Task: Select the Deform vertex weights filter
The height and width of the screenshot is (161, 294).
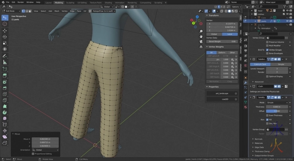Action: point(222,52)
